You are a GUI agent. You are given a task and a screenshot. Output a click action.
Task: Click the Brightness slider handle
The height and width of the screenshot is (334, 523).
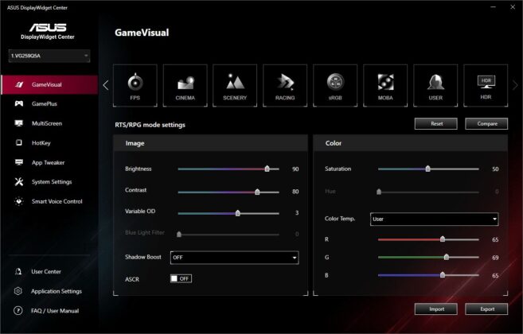click(267, 169)
